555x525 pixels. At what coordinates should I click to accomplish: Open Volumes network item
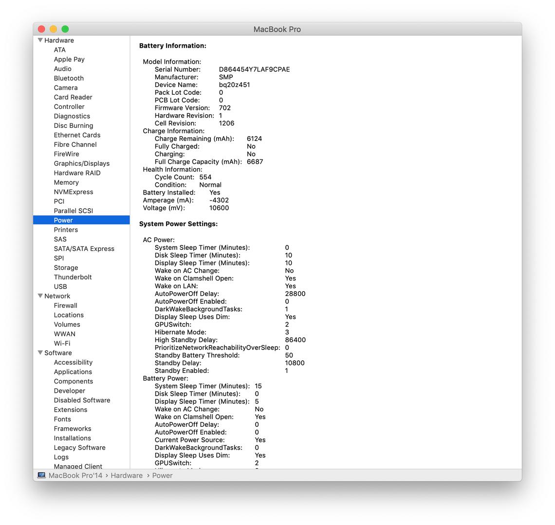tap(67, 325)
